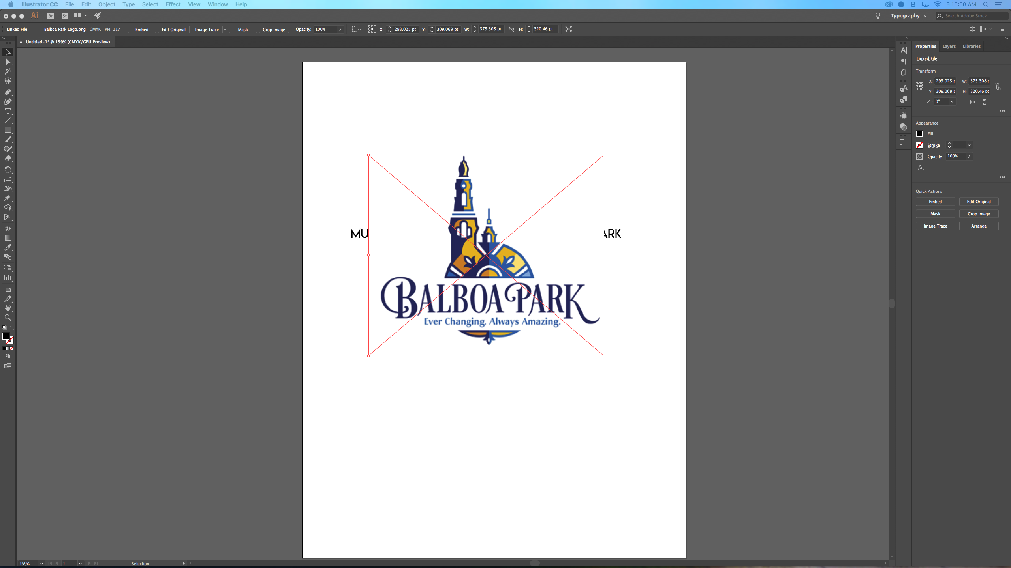Select the Paintbrush tool
This screenshot has height=568, width=1011.
pos(8,139)
